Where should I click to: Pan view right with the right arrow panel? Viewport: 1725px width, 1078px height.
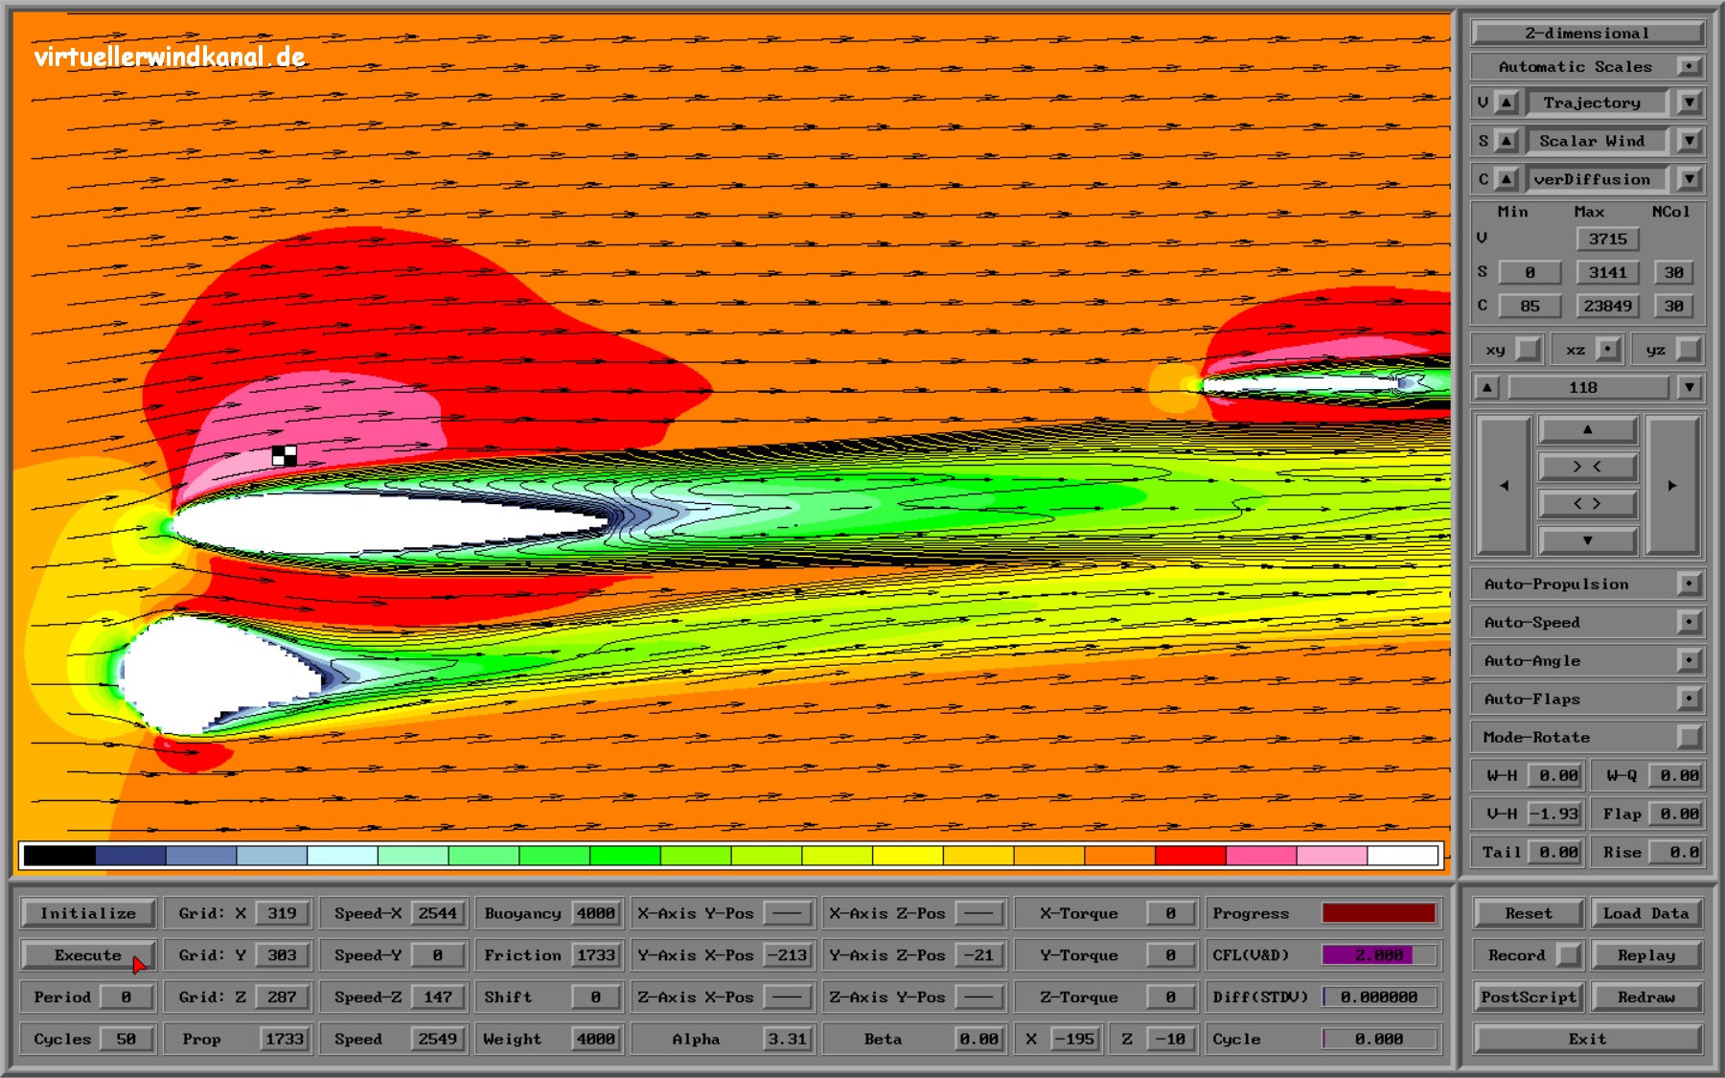coord(1672,485)
